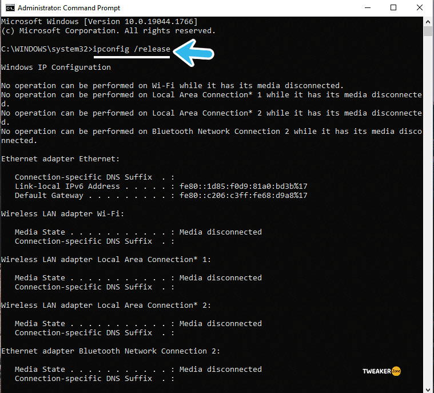The width and height of the screenshot is (434, 393).
Task: Click the Microsoft Windows version line
Action: [99, 22]
